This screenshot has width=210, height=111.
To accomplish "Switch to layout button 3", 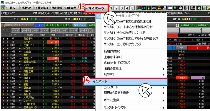I will point(121,8).
